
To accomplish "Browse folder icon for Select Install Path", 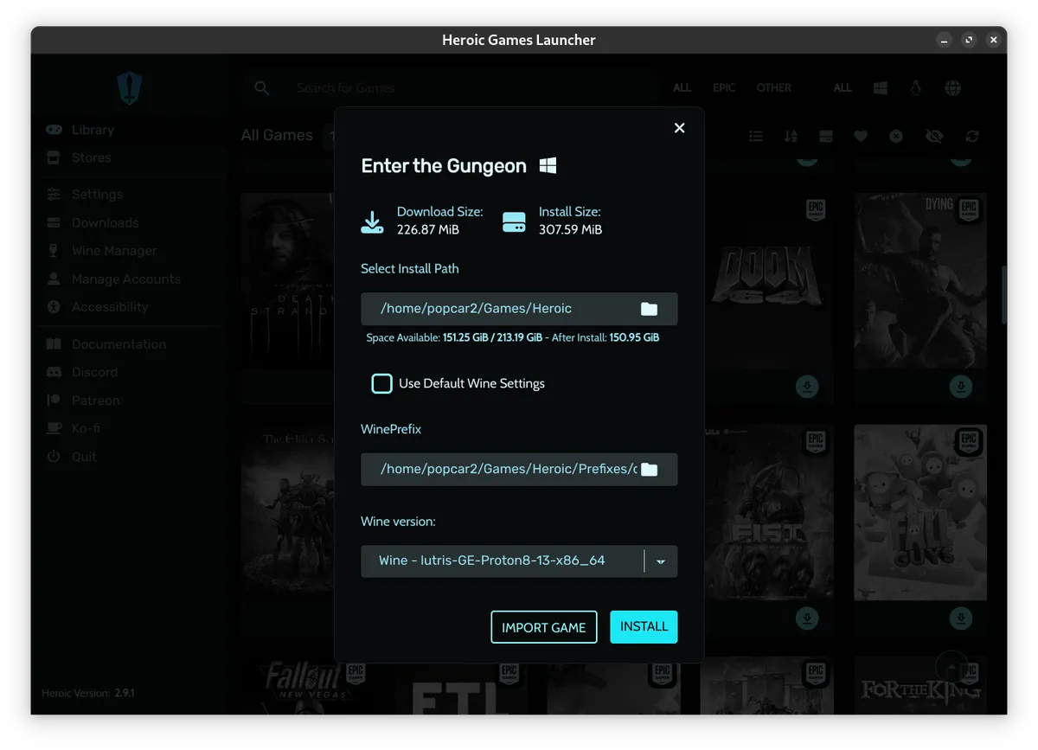I will coord(649,309).
